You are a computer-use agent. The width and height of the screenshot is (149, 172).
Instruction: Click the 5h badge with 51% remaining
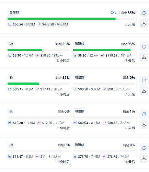click(x=11, y=77)
